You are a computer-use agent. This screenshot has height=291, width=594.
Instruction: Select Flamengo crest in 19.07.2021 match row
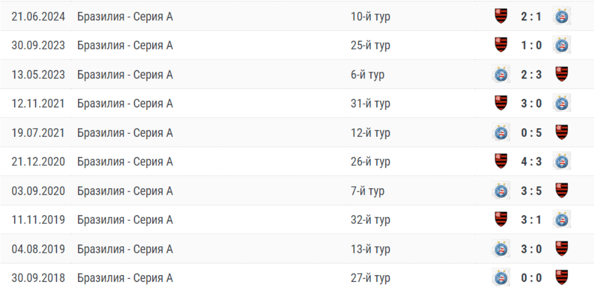tap(562, 133)
